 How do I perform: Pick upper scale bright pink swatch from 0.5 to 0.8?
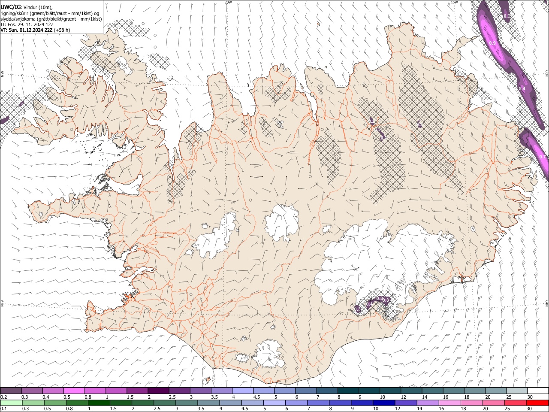click(74, 391)
